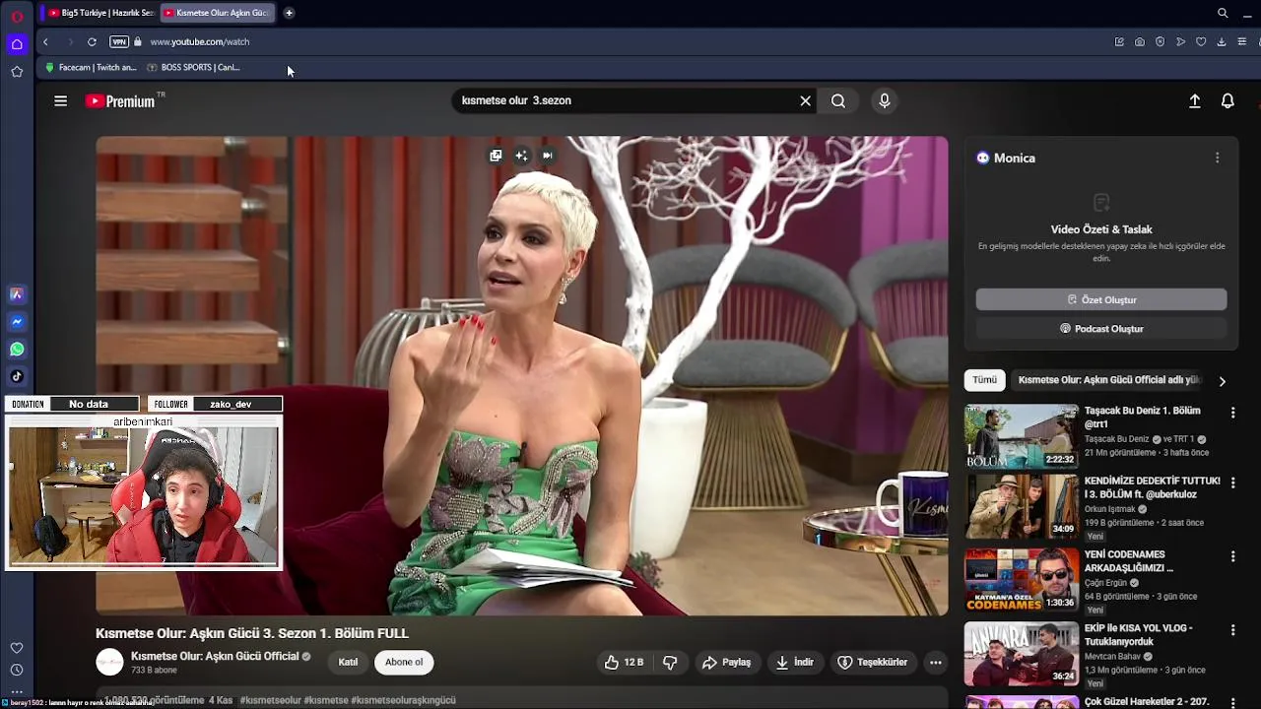Open Opera start page home icon
The height and width of the screenshot is (709, 1261).
coord(17,44)
